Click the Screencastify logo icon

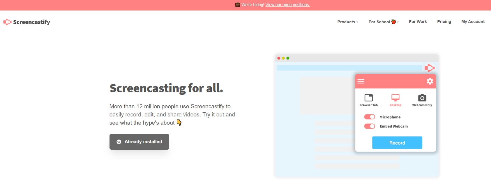tap(7, 22)
